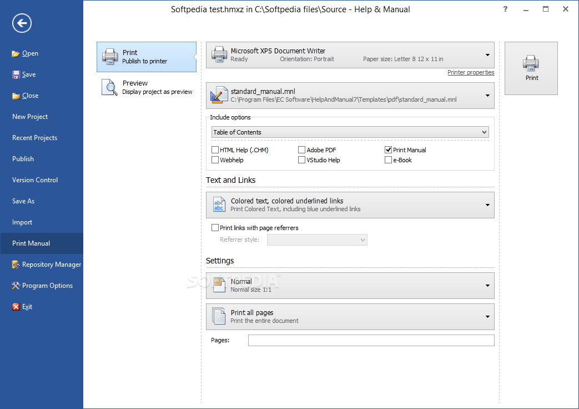Click the Print all pages document icon
Screen dimensions: 579x409
pyautogui.click(x=219, y=316)
